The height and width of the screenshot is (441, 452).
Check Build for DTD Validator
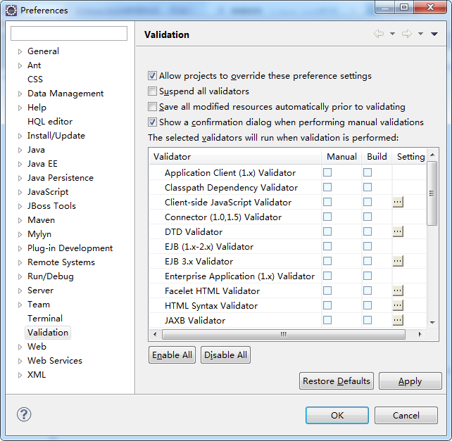click(x=368, y=231)
